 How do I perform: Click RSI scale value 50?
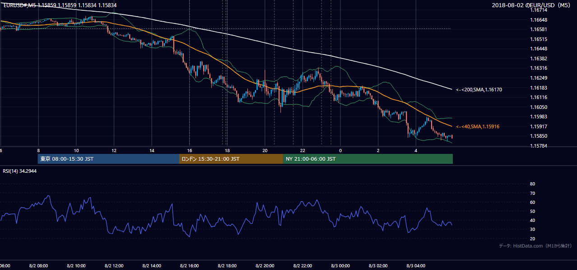pos(532,211)
